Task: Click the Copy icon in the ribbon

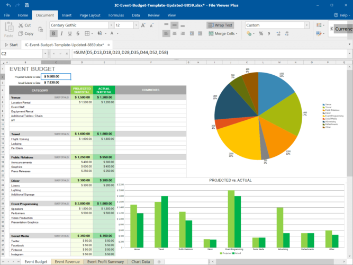Action: (x=20, y=33)
